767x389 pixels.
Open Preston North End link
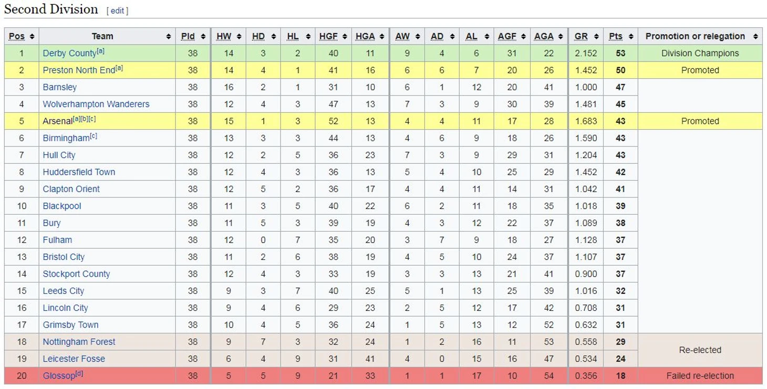(79, 70)
